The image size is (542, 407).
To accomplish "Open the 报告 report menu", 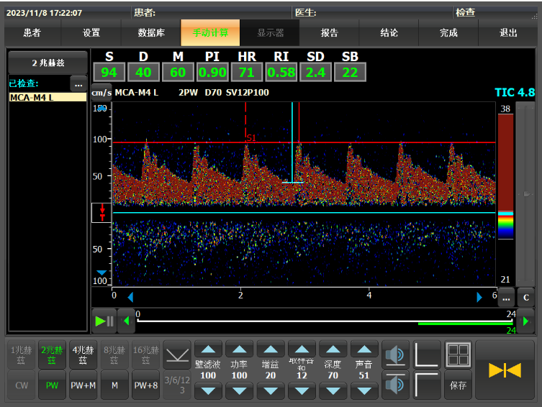I will (330, 33).
